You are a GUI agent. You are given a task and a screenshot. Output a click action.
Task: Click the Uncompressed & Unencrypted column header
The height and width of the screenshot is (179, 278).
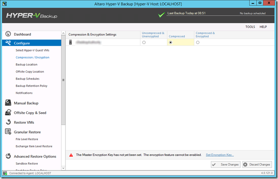pos(153,35)
